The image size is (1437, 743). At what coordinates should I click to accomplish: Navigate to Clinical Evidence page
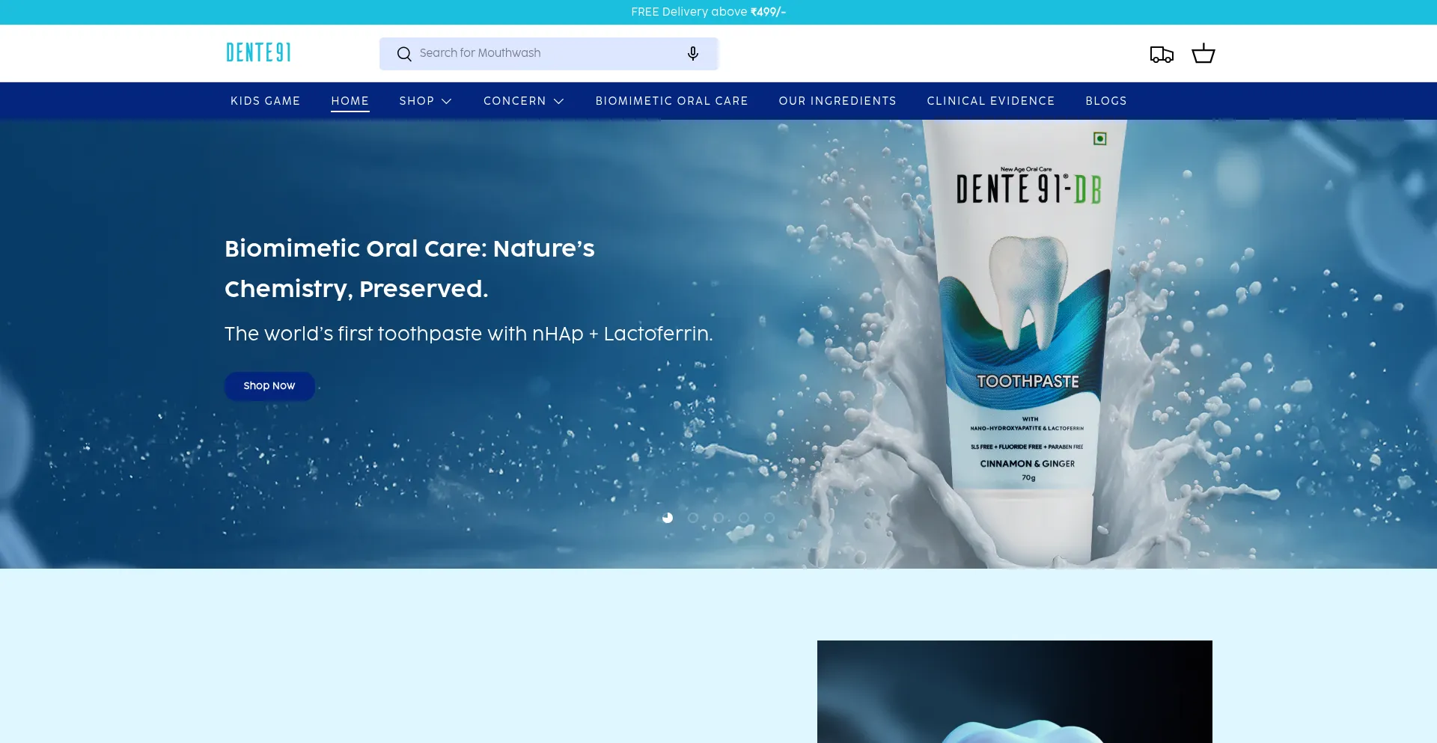click(x=990, y=101)
